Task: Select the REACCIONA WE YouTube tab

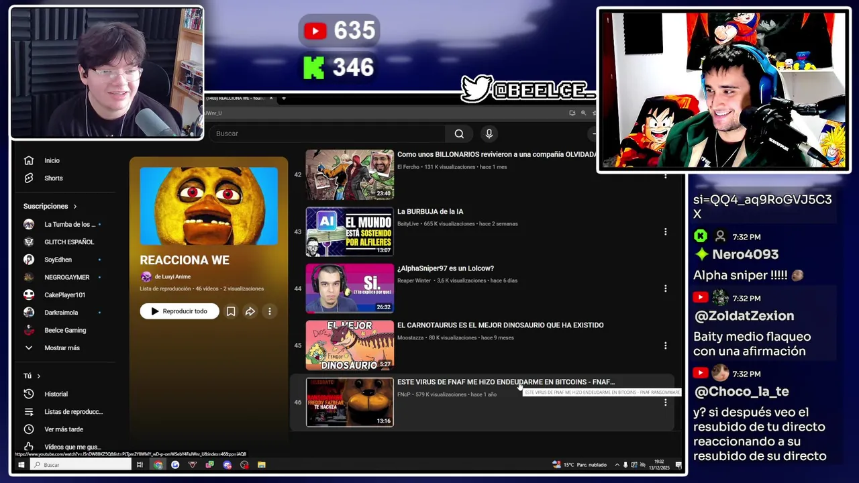Action: pos(235,98)
